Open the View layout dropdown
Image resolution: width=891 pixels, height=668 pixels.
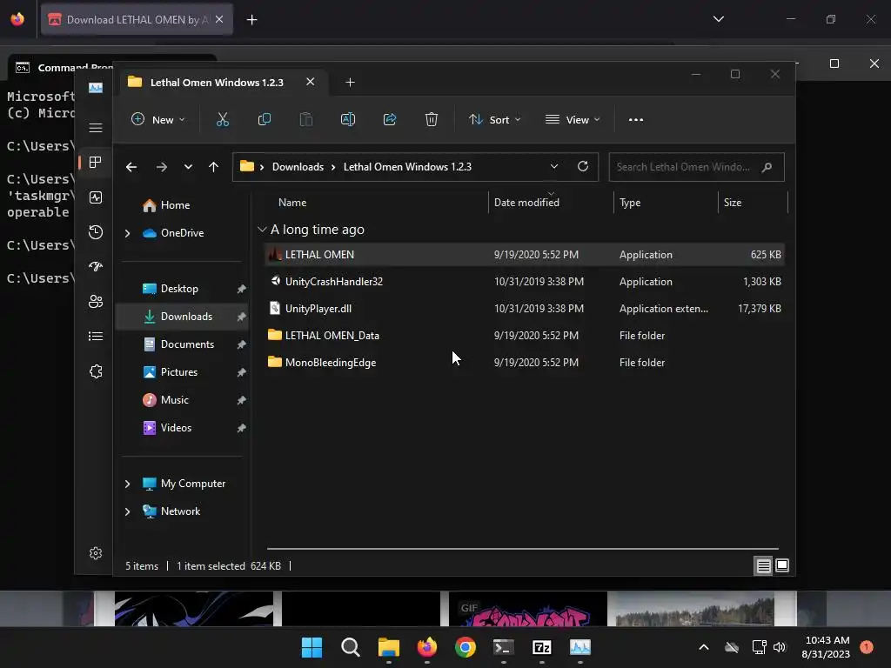click(573, 120)
